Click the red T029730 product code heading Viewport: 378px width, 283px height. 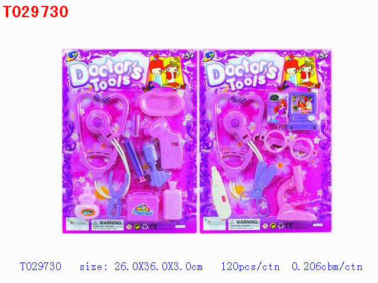(35, 12)
